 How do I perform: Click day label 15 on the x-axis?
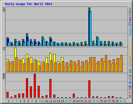[x=62, y=101]
